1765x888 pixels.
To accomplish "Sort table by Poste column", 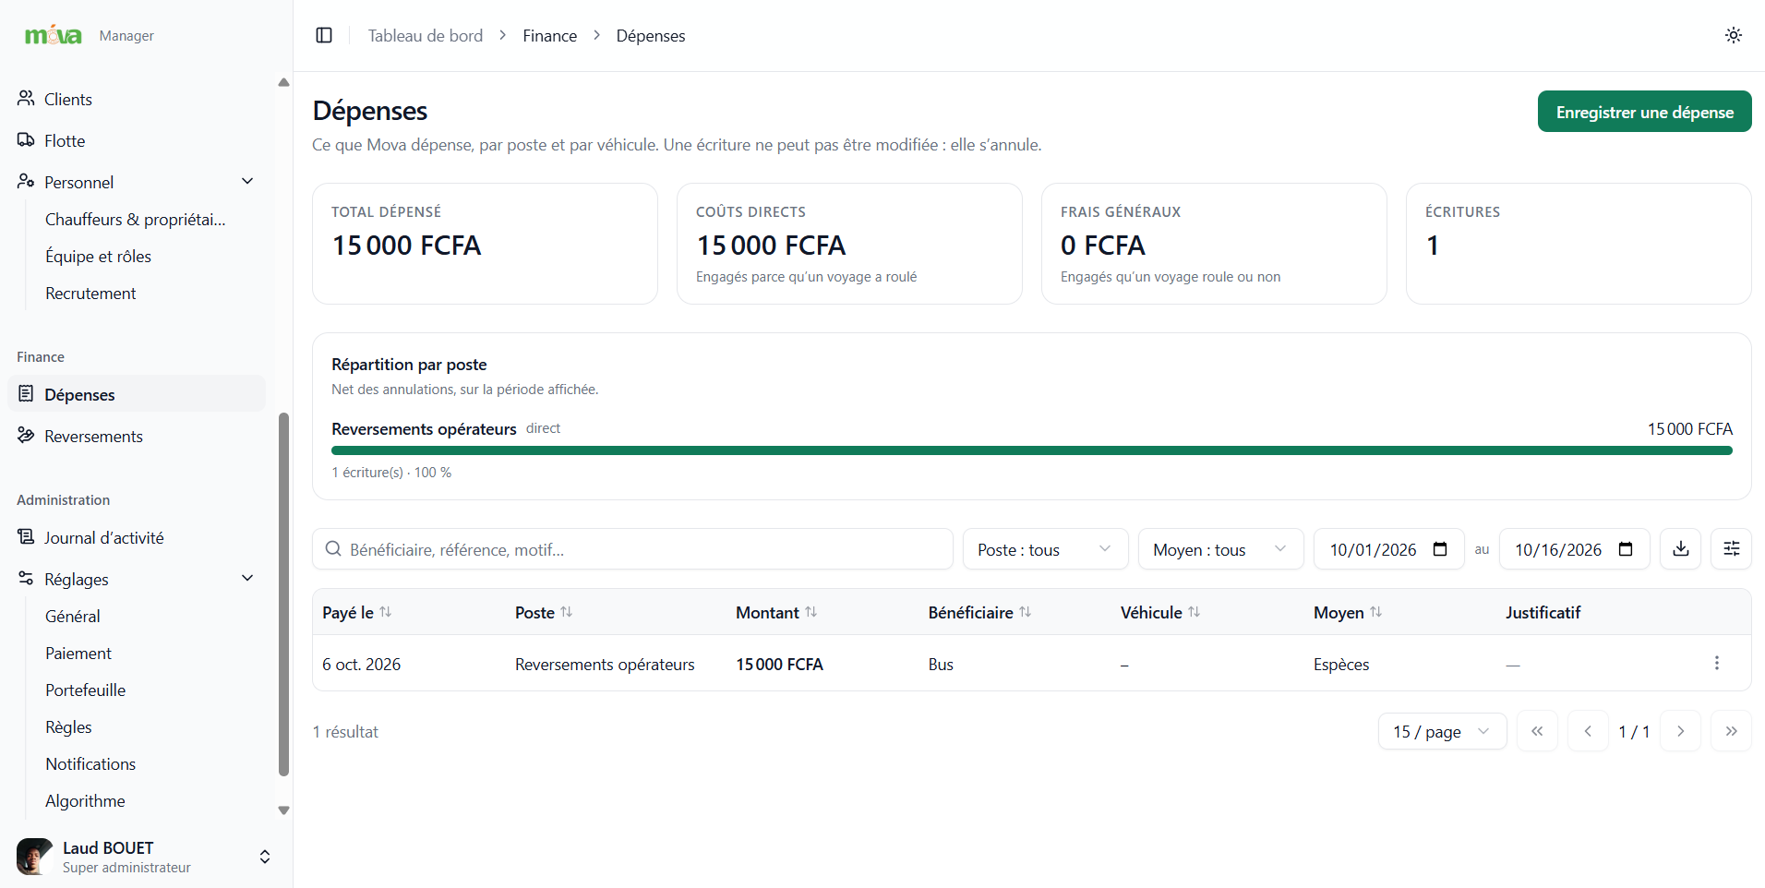I will (544, 612).
